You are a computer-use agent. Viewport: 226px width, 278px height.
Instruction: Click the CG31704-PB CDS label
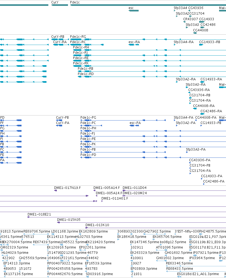click(x=200, y=165)
